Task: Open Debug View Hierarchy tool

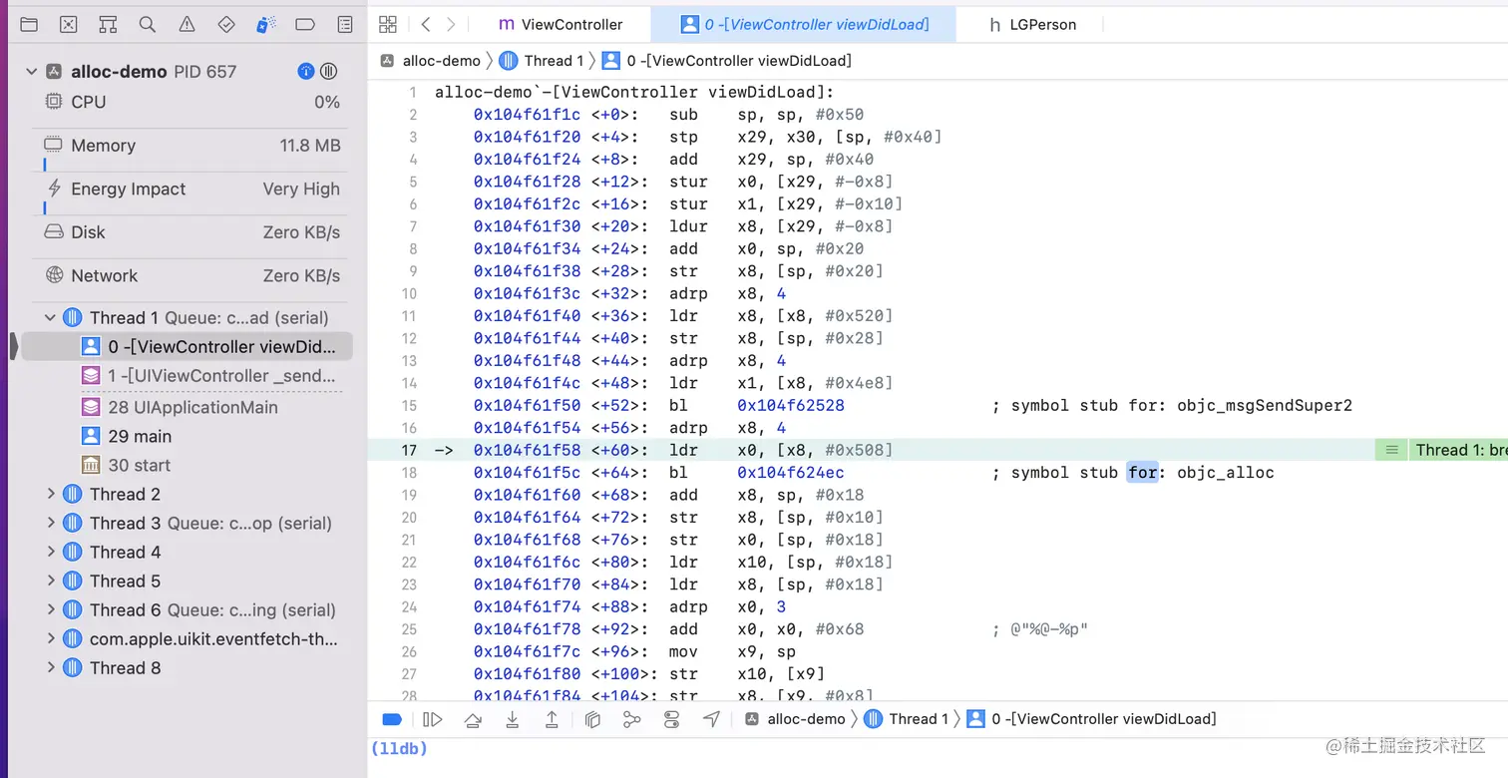Action: tap(591, 719)
